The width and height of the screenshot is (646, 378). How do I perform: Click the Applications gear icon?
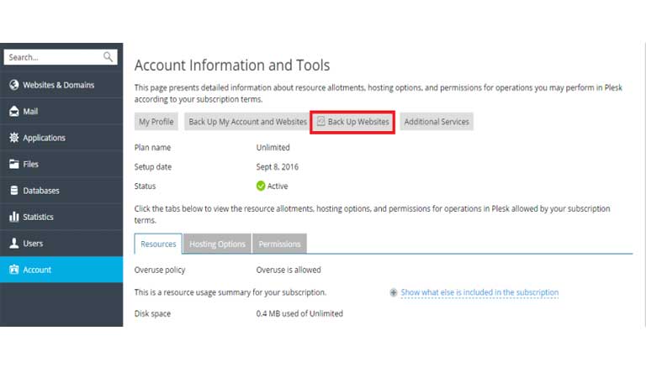pyautogui.click(x=14, y=138)
